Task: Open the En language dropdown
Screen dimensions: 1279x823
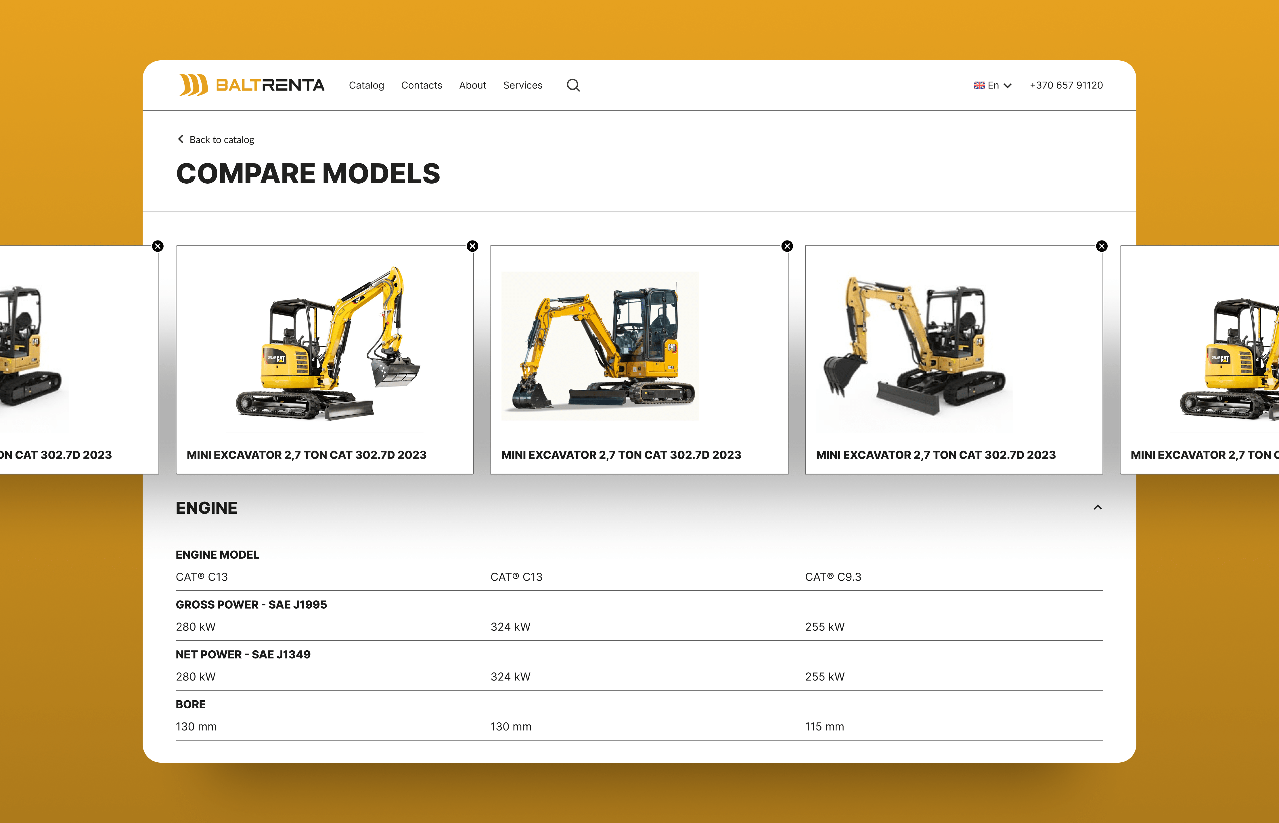Action: point(992,86)
